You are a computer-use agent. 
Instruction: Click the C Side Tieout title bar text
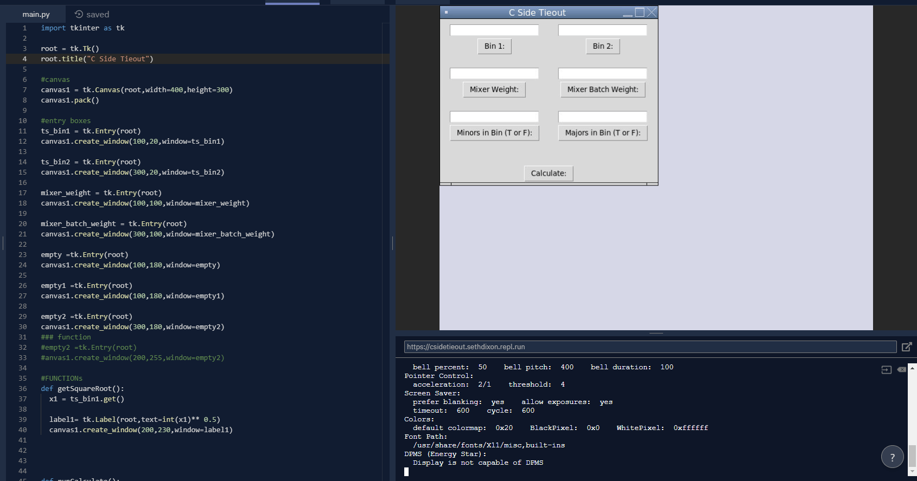coord(537,12)
